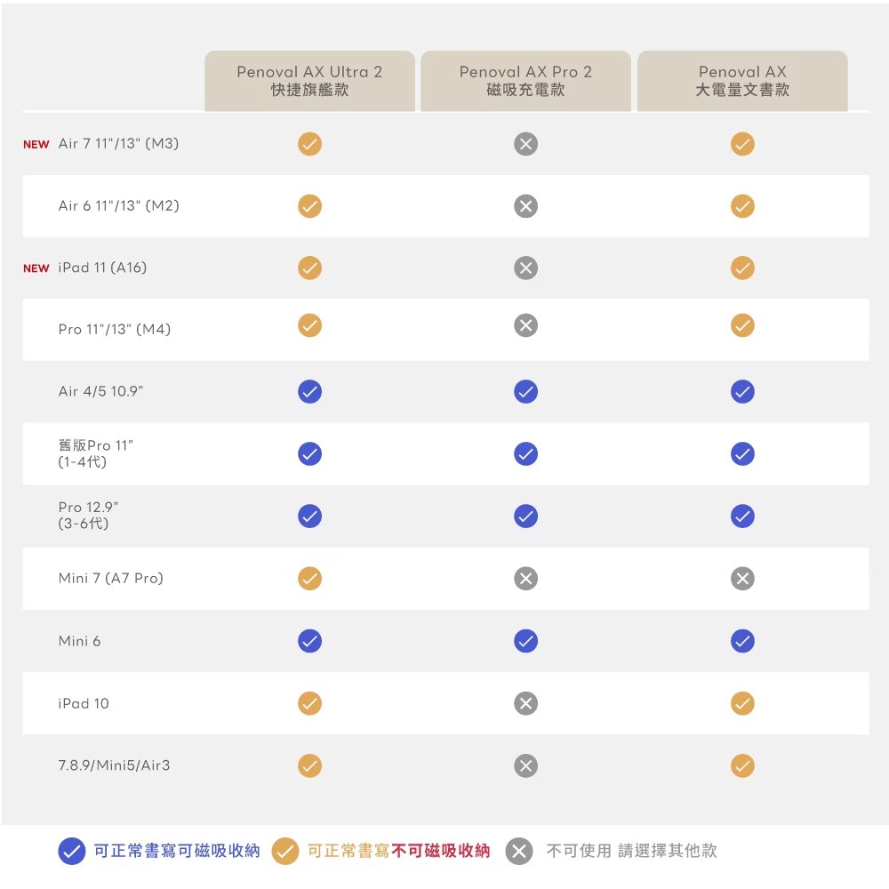The height and width of the screenshot is (889, 889).
Task: Click the gray X for iPad 10 under AX Pro 2
Action: click(525, 703)
